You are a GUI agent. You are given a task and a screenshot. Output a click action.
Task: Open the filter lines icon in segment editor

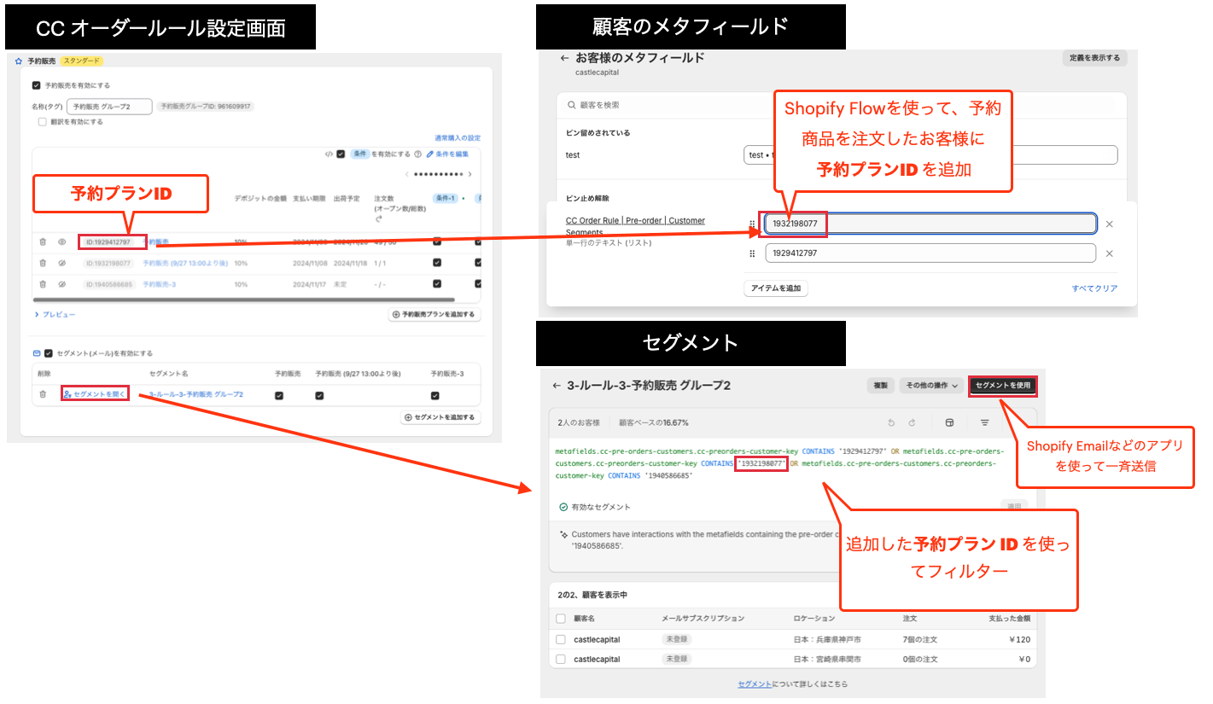[x=984, y=422]
